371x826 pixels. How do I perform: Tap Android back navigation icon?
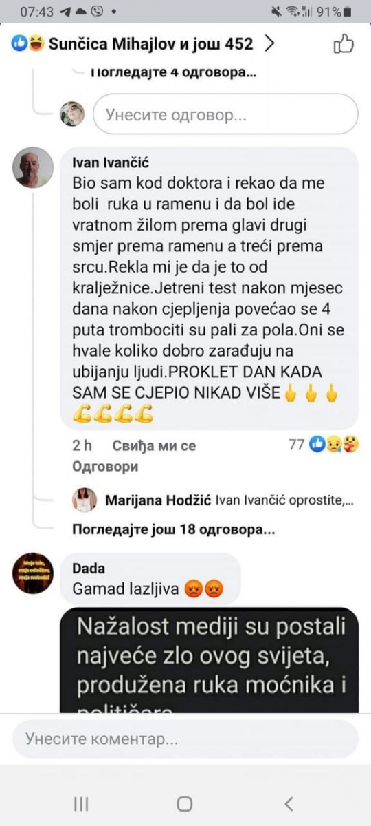point(289,804)
